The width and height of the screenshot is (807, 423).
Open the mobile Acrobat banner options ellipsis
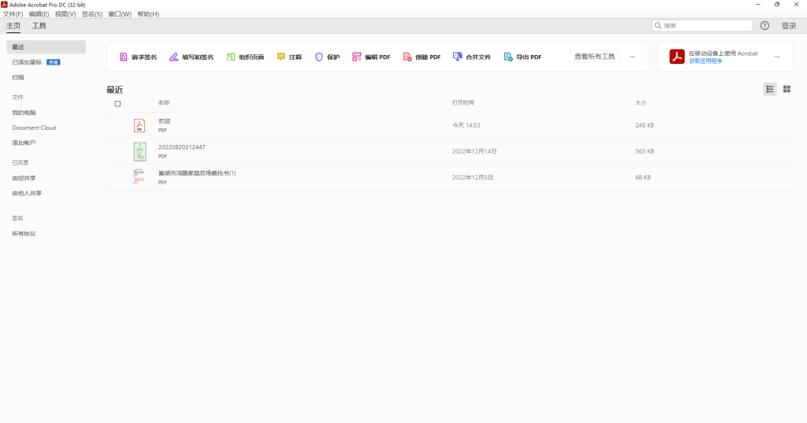[x=777, y=57]
